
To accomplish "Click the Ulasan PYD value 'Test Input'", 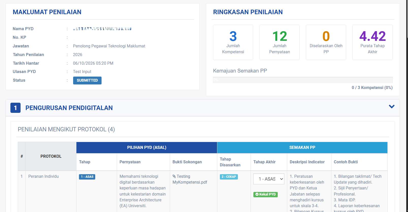I will pos(82,72).
